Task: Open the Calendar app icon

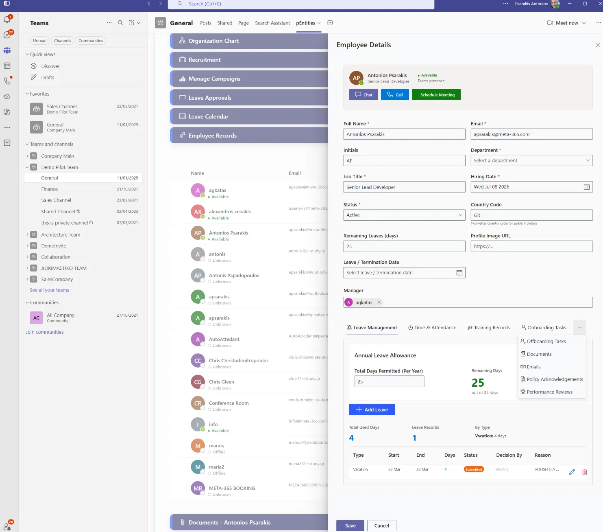Action: coord(7,66)
